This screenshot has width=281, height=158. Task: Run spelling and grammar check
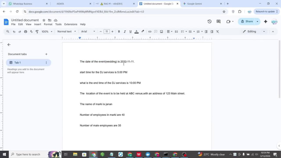pos(31,31)
